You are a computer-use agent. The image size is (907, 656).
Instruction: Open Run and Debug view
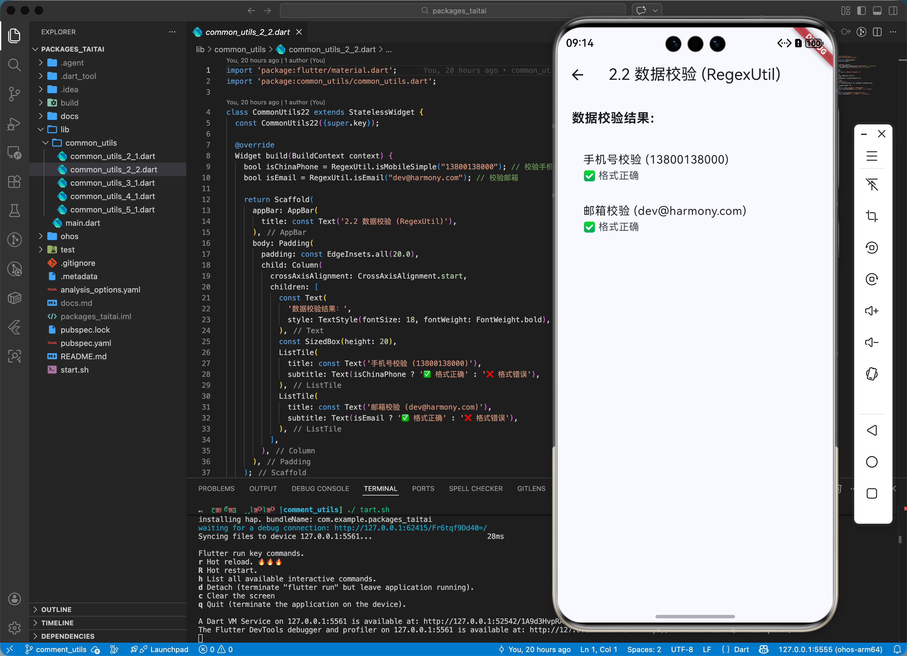[14, 123]
